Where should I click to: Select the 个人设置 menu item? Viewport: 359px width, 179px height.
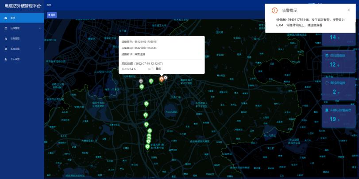click(x=15, y=59)
